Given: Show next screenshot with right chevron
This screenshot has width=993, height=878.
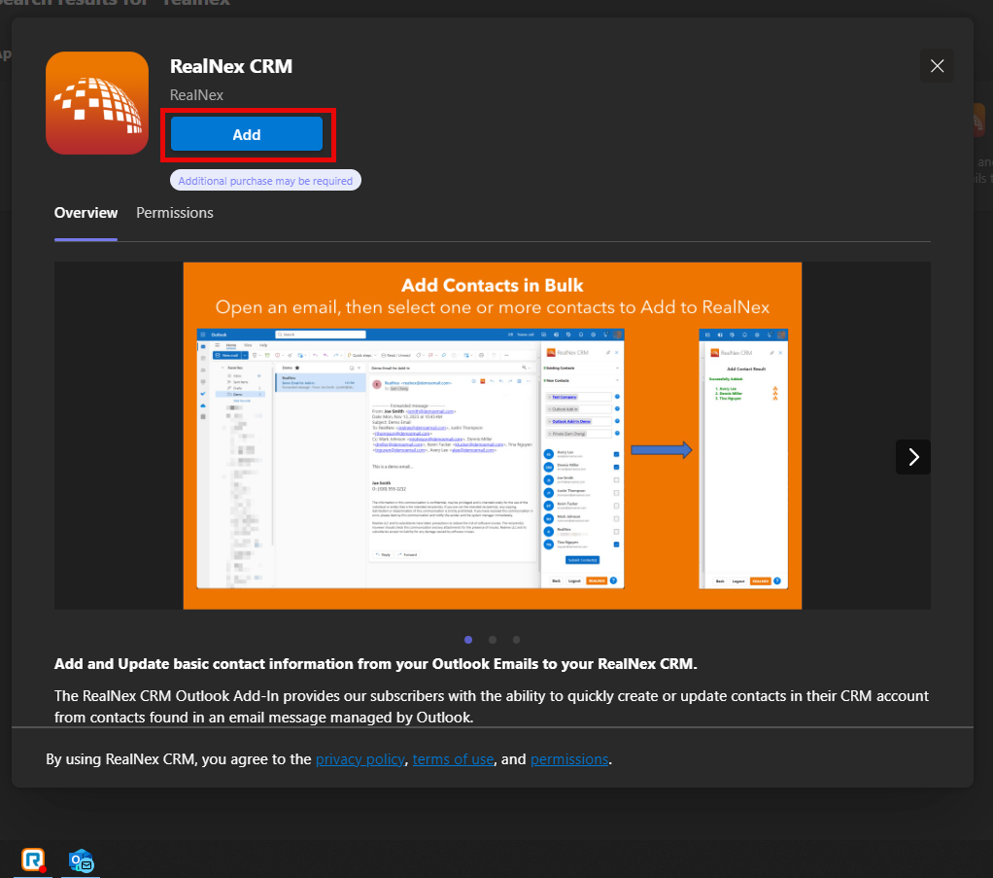Looking at the screenshot, I should [x=913, y=456].
